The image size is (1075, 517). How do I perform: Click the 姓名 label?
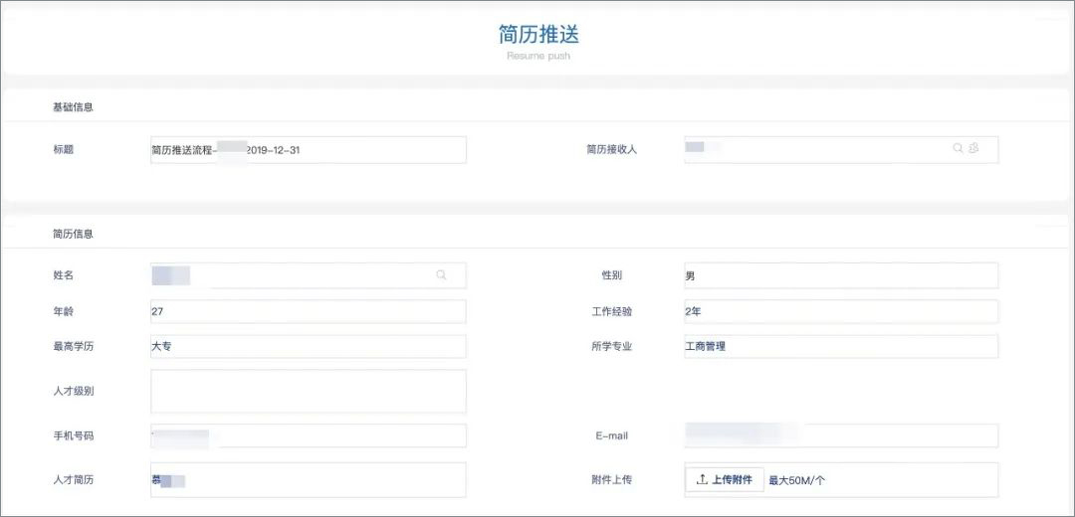[x=63, y=275]
